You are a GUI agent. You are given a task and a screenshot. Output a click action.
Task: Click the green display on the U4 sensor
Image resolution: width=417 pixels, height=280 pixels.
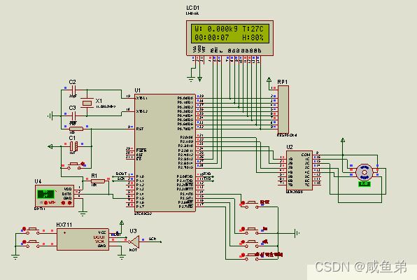point(45,194)
